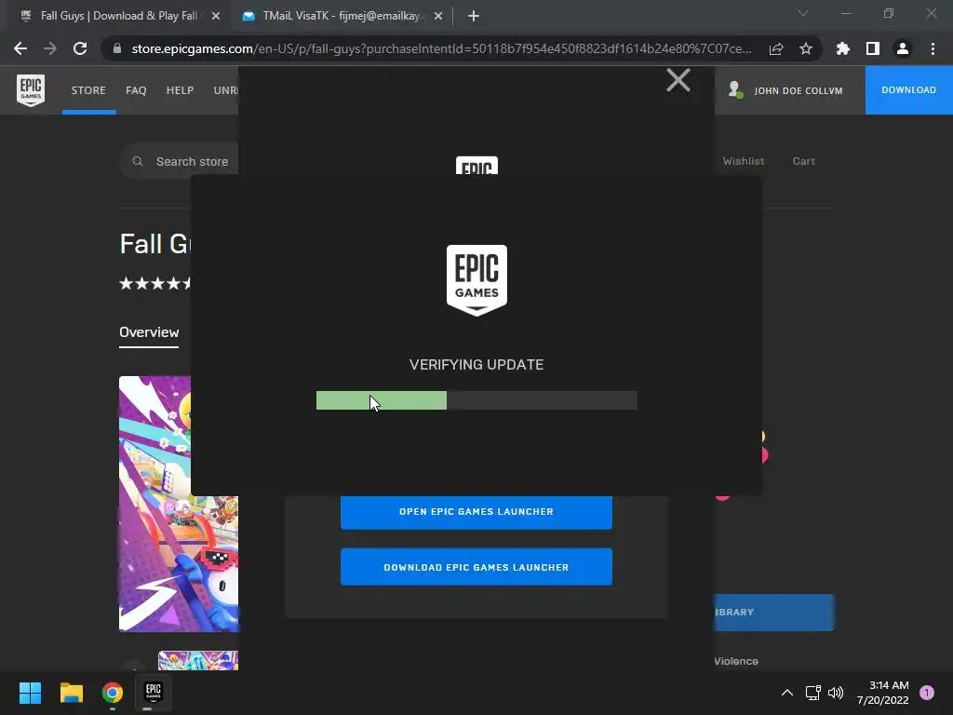Click the small Fall Guys thumbnail below artwork
953x715 pixels.
click(x=198, y=660)
